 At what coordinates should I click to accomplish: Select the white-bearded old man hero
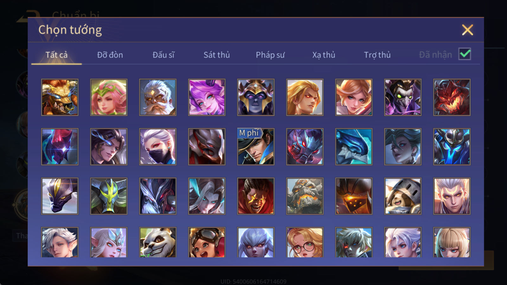[x=157, y=97]
